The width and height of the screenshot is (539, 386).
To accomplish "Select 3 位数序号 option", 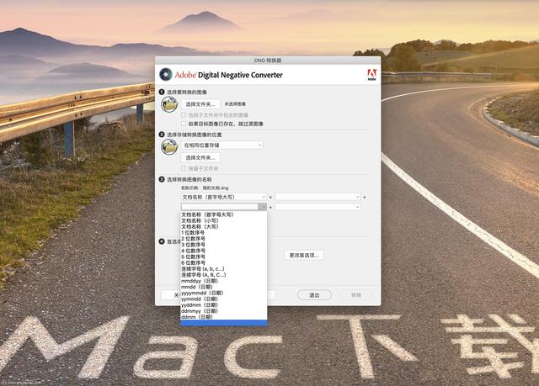I will (224, 245).
